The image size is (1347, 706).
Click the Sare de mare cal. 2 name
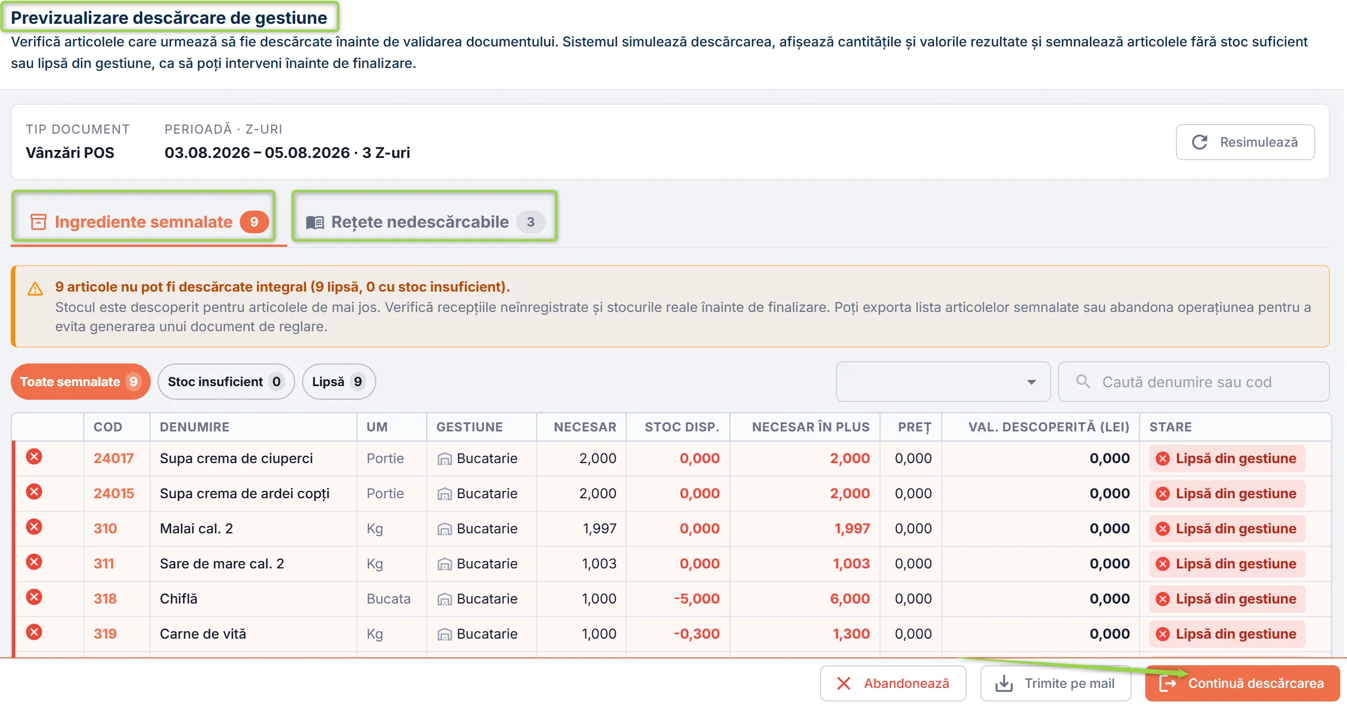222,563
